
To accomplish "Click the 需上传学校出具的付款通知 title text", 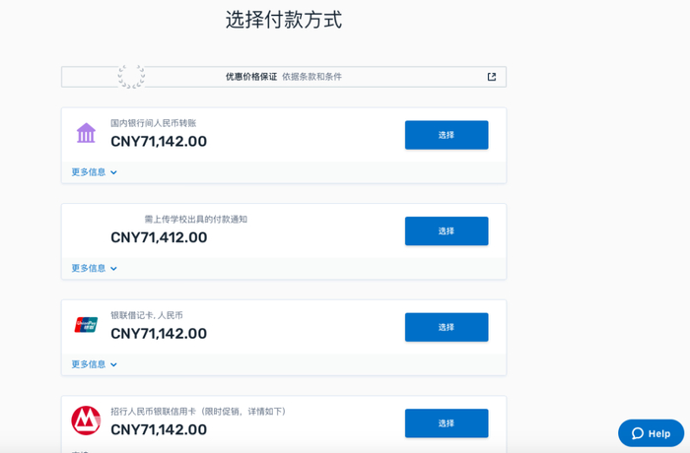I will pyautogui.click(x=195, y=219).
